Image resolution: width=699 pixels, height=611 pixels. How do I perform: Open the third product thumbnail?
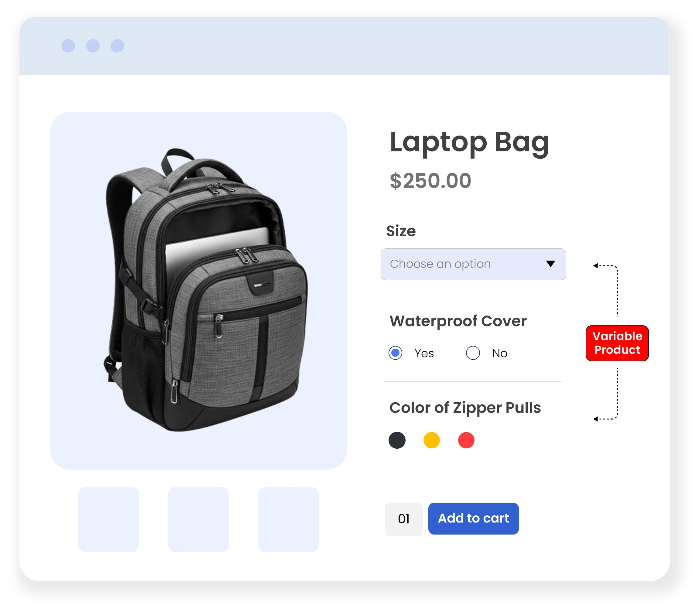[x=288, y=519]
